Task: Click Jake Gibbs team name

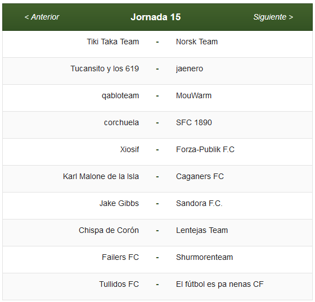Action: point(119,203)
